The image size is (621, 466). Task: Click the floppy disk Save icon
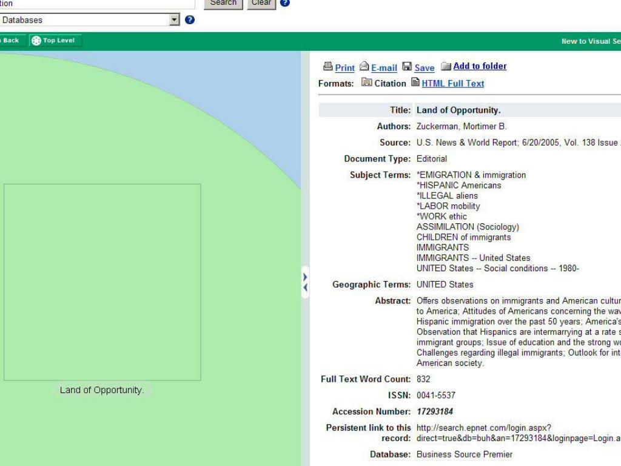coord(408,67)
